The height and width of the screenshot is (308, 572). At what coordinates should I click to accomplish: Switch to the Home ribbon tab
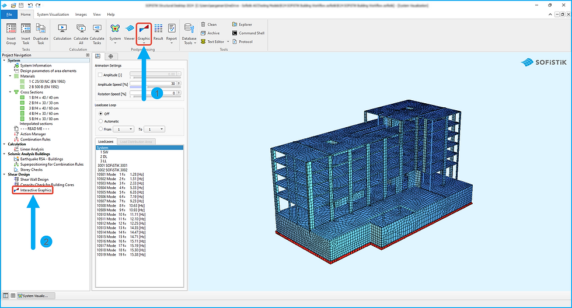click(x=26, y=15)
